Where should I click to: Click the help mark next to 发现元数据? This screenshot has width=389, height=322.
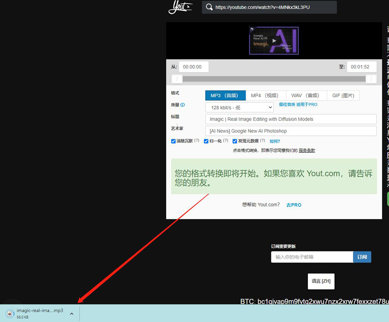[263, 140]
